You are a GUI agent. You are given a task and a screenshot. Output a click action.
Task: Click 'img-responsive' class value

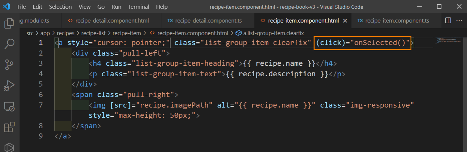pos(380,105)
